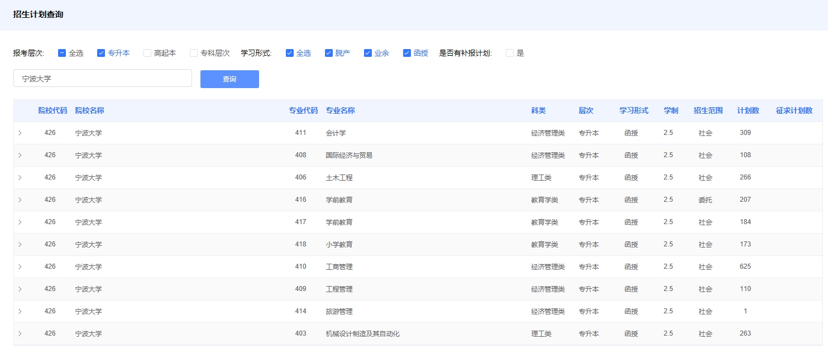Click 教育学类 in the 小学教育 row
The width and height of the screenshot is (828, 349).
click(545, 244)
